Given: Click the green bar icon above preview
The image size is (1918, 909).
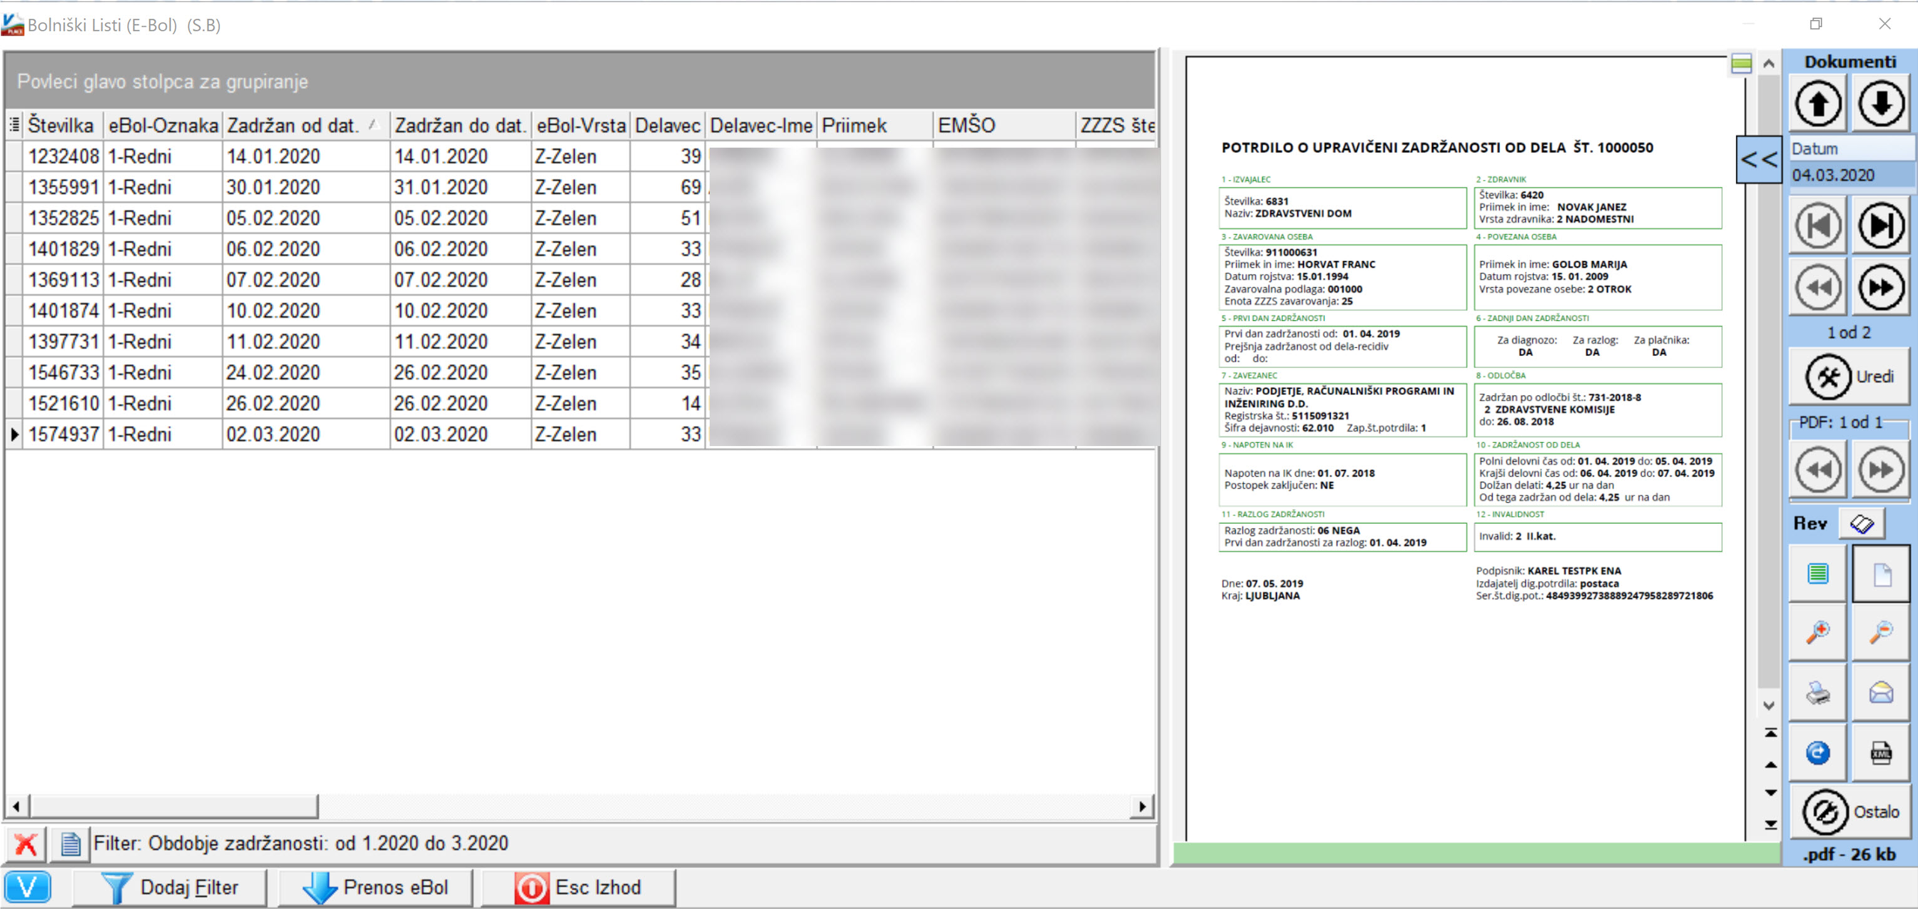Looking at the screenshot, I should click(1741, 63).
